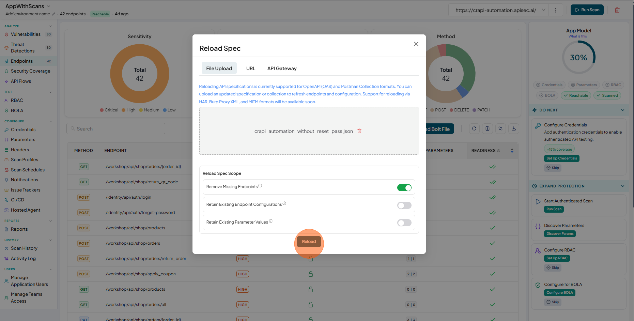Open the What is this link
634x321 pixels.
(x=577, y=36)
